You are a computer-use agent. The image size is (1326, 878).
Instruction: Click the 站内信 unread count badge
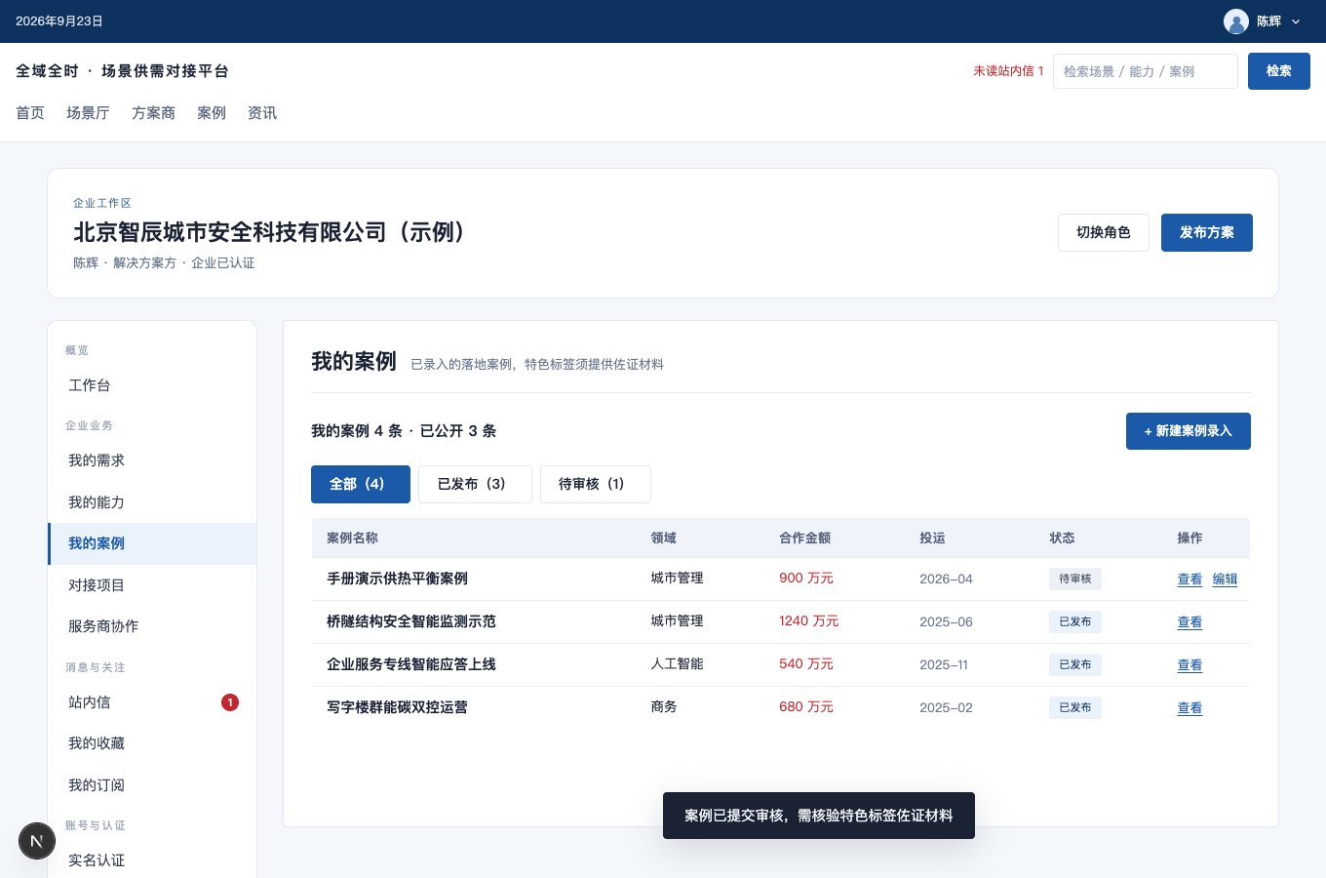(230, 702)
